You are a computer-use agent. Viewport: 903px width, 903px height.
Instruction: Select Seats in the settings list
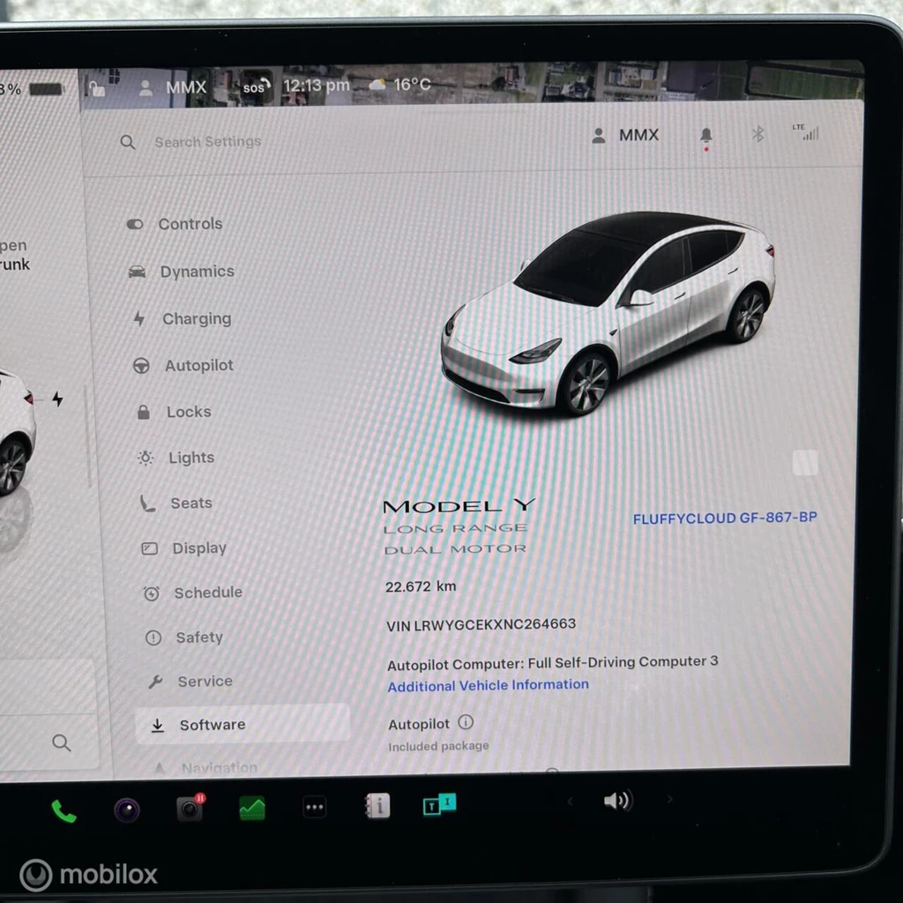click(176, 503)
